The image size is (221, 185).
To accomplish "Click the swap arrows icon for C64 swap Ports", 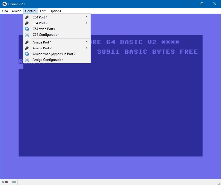I will pos(27,29).
